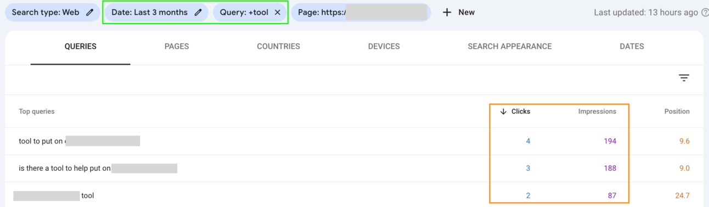Select the Dates tab
The width and height of the screenshot is (709, 207).
click(x=632, y=47)
